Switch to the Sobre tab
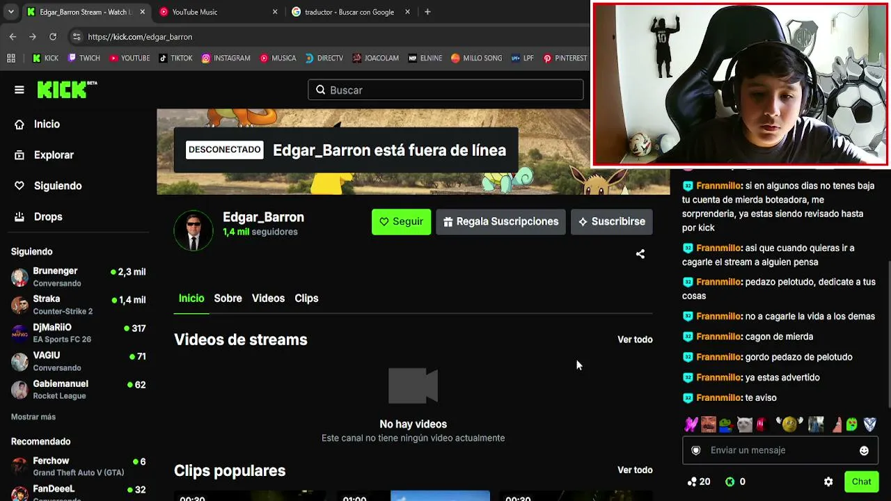Image resolution: width=891 pixels, height=501 pixels. (x=228, y=298)
